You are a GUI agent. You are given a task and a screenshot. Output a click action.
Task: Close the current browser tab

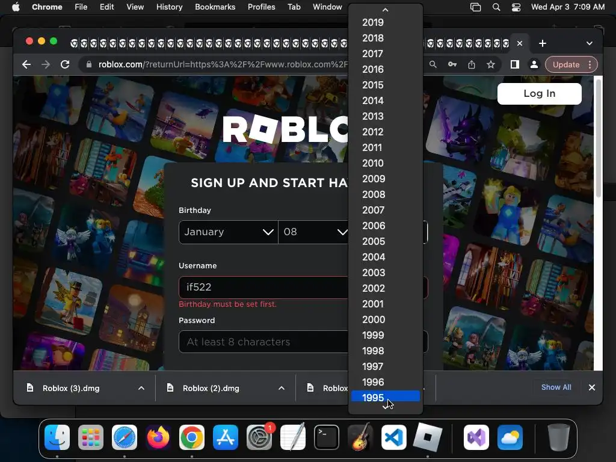[520, 43]
